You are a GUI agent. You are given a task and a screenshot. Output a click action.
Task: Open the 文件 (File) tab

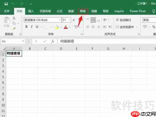7,11
